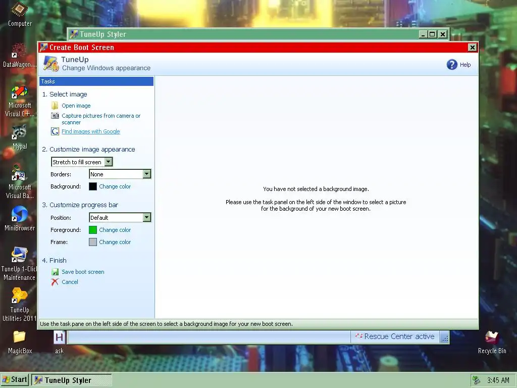
Task: Click the blue Help question mark icon
Action: (452, 64)
